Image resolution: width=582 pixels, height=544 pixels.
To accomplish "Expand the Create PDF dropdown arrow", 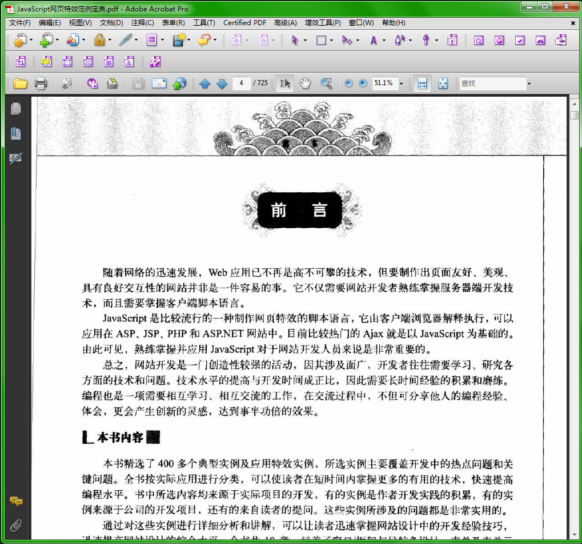I will (31, 40).
